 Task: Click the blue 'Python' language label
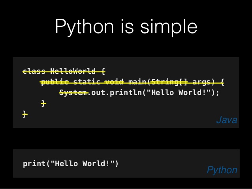click(x=222, y=170)
